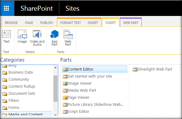182x119 pixels.
Task: Click the Media Web Part icon
Action: click(65, 91)
